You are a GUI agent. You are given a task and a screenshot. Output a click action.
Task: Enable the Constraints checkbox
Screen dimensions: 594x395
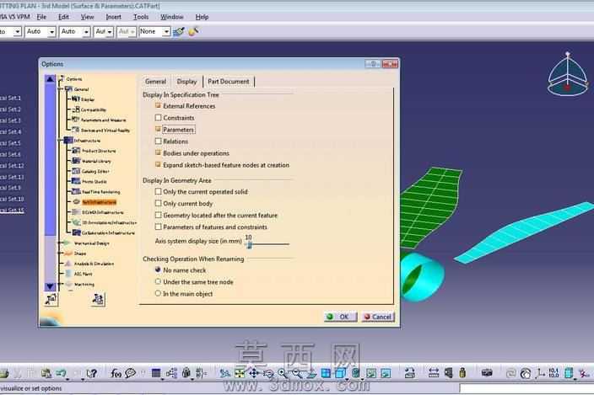click(159, 118)
